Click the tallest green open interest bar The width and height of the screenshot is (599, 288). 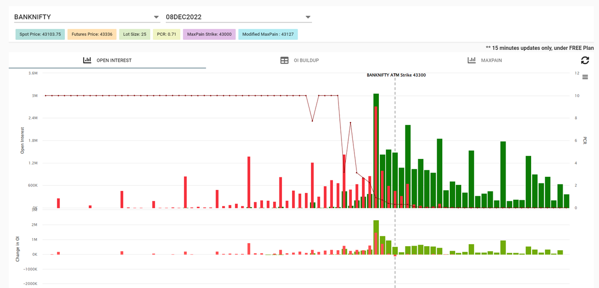[376, 150]
